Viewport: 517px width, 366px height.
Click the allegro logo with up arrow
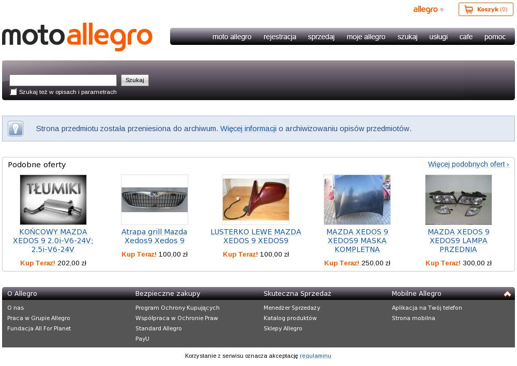coord(429,9)
